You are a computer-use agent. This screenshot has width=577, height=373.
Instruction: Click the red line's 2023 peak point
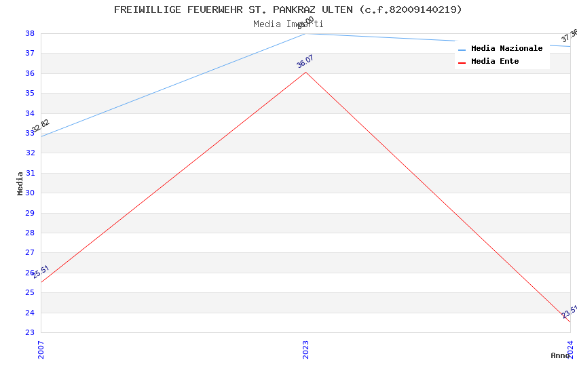(x=305, y=72)
